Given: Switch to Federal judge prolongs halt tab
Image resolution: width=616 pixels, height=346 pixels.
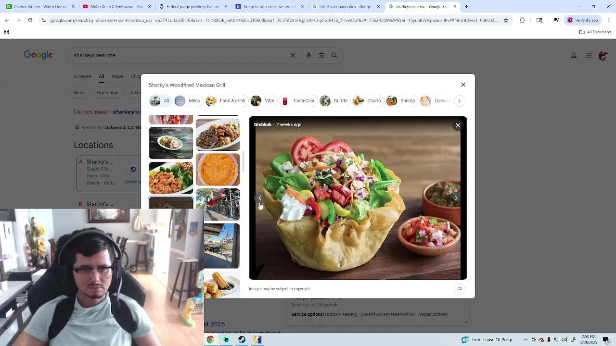Looking at the screenshot, I should pyautogui.click(x=192, y=7).
